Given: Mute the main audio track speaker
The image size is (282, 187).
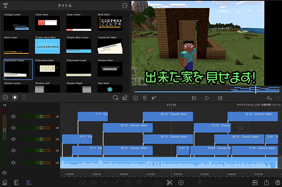Looking at the screenshot, I should click(13, 163).
